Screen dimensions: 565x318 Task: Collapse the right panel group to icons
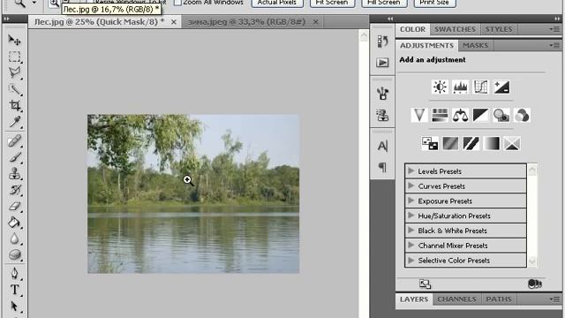click(x=557, y=19)
